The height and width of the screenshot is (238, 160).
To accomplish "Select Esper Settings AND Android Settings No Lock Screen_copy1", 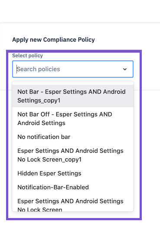I will 73,155.
